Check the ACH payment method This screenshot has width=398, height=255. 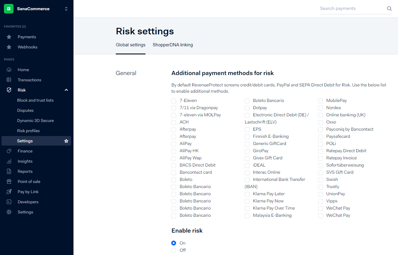(x=174, y=122)
